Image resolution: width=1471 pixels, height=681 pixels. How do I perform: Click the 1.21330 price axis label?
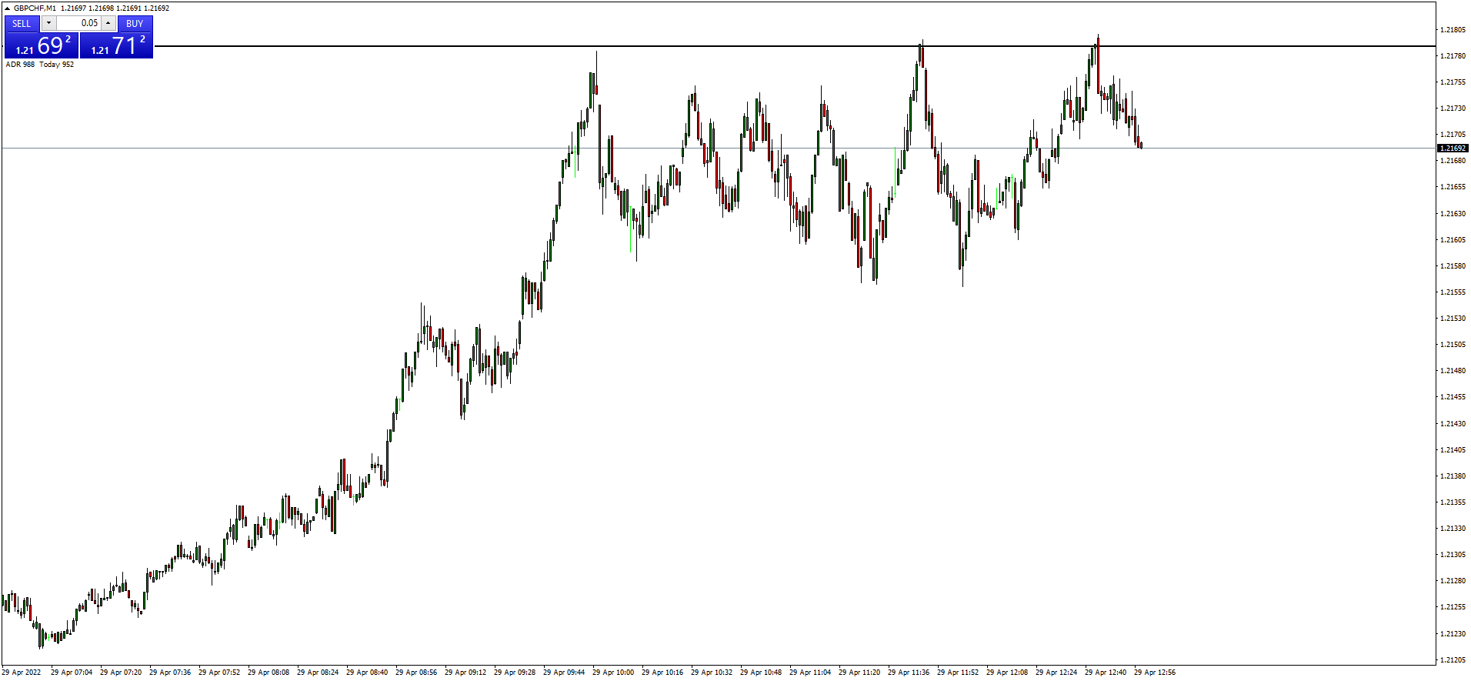click(x=1453, y=529)
